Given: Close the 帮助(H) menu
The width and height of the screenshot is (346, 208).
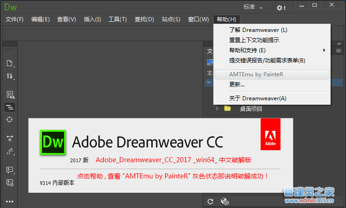Looking at the screenshot, I should point(227,19).
